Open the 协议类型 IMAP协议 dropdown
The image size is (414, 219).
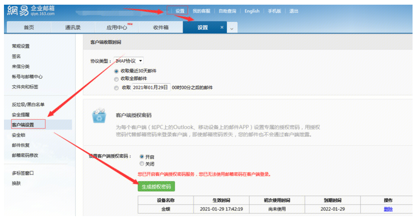point(129,61)
